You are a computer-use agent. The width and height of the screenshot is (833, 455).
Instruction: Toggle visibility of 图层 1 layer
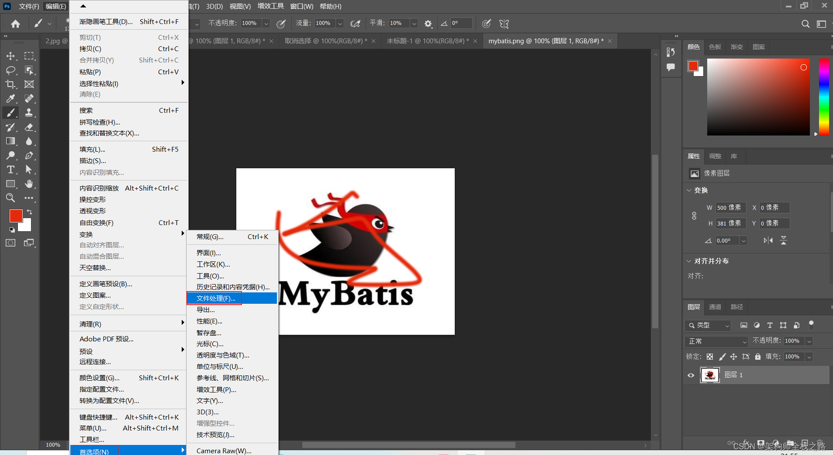pos(691,375)
